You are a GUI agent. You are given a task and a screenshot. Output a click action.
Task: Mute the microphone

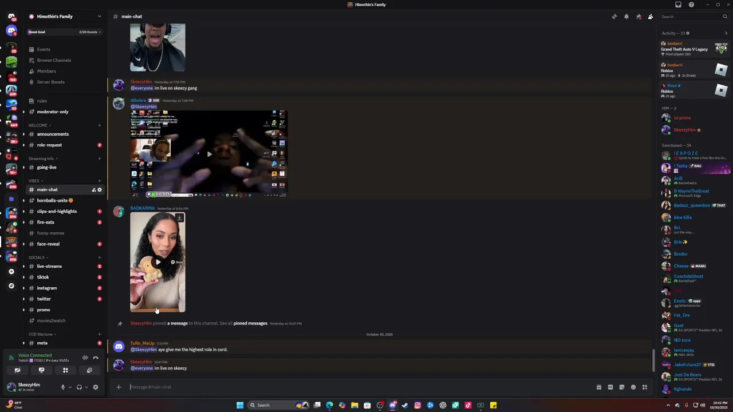(x=63, y=387)
